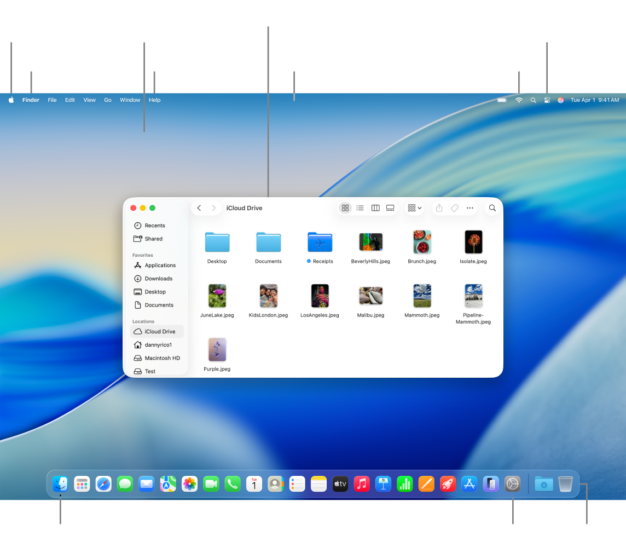Switch Finder to column view

click(375, 208)
